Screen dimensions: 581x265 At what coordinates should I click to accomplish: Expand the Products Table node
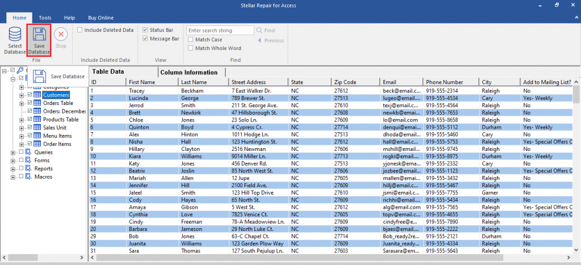tap(22, 120)
